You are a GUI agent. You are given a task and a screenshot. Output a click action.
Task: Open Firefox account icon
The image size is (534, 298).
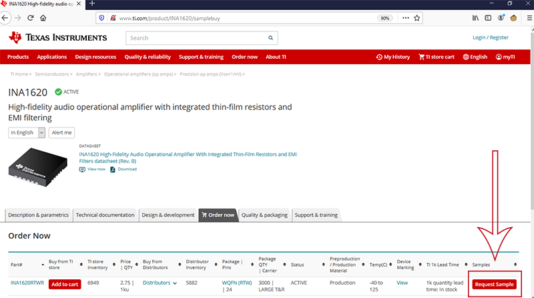[x=501, y=18]
